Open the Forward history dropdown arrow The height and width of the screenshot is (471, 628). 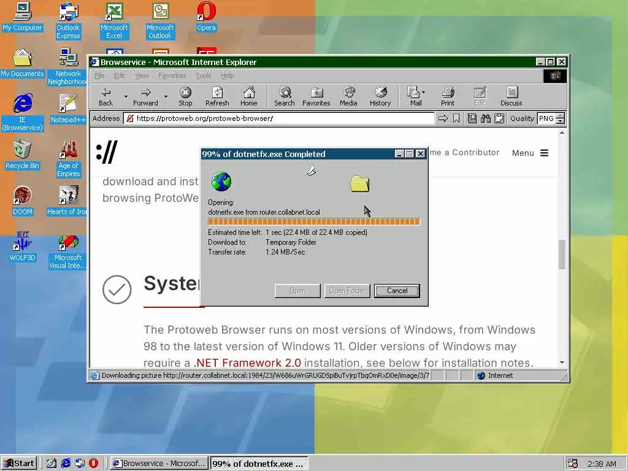pos(166,96)
